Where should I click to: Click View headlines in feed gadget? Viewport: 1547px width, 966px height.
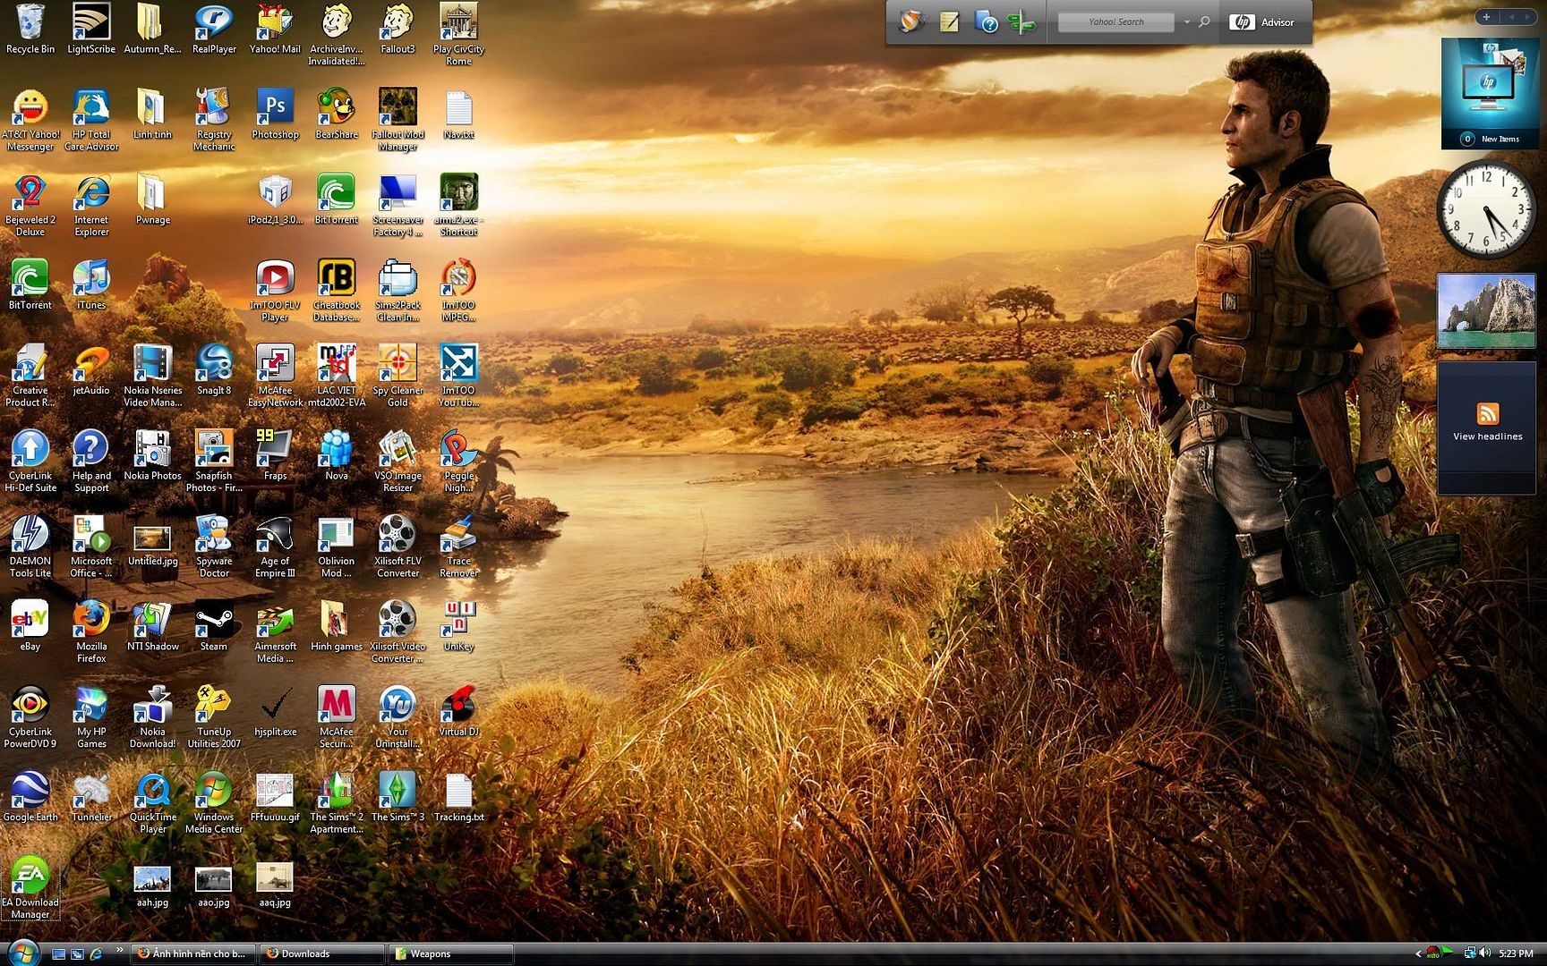click(1487, 436)
